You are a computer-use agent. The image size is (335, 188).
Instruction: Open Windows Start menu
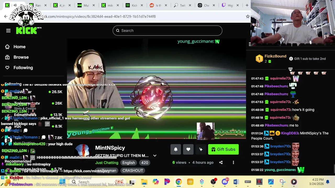pos(62,182)
